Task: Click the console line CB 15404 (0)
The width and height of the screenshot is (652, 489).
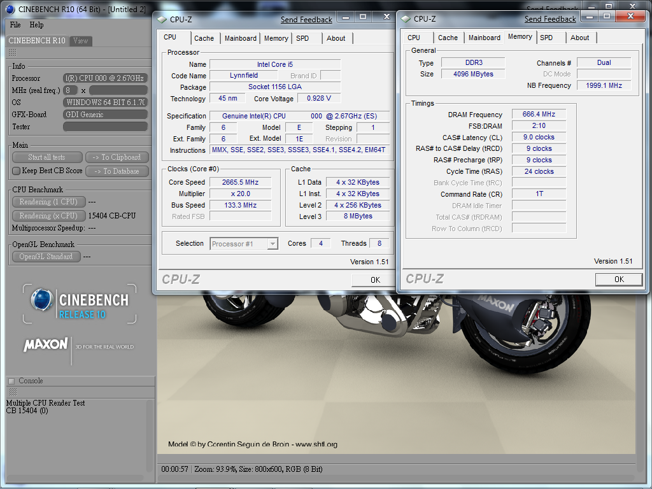Action: (x=27, y=411)
